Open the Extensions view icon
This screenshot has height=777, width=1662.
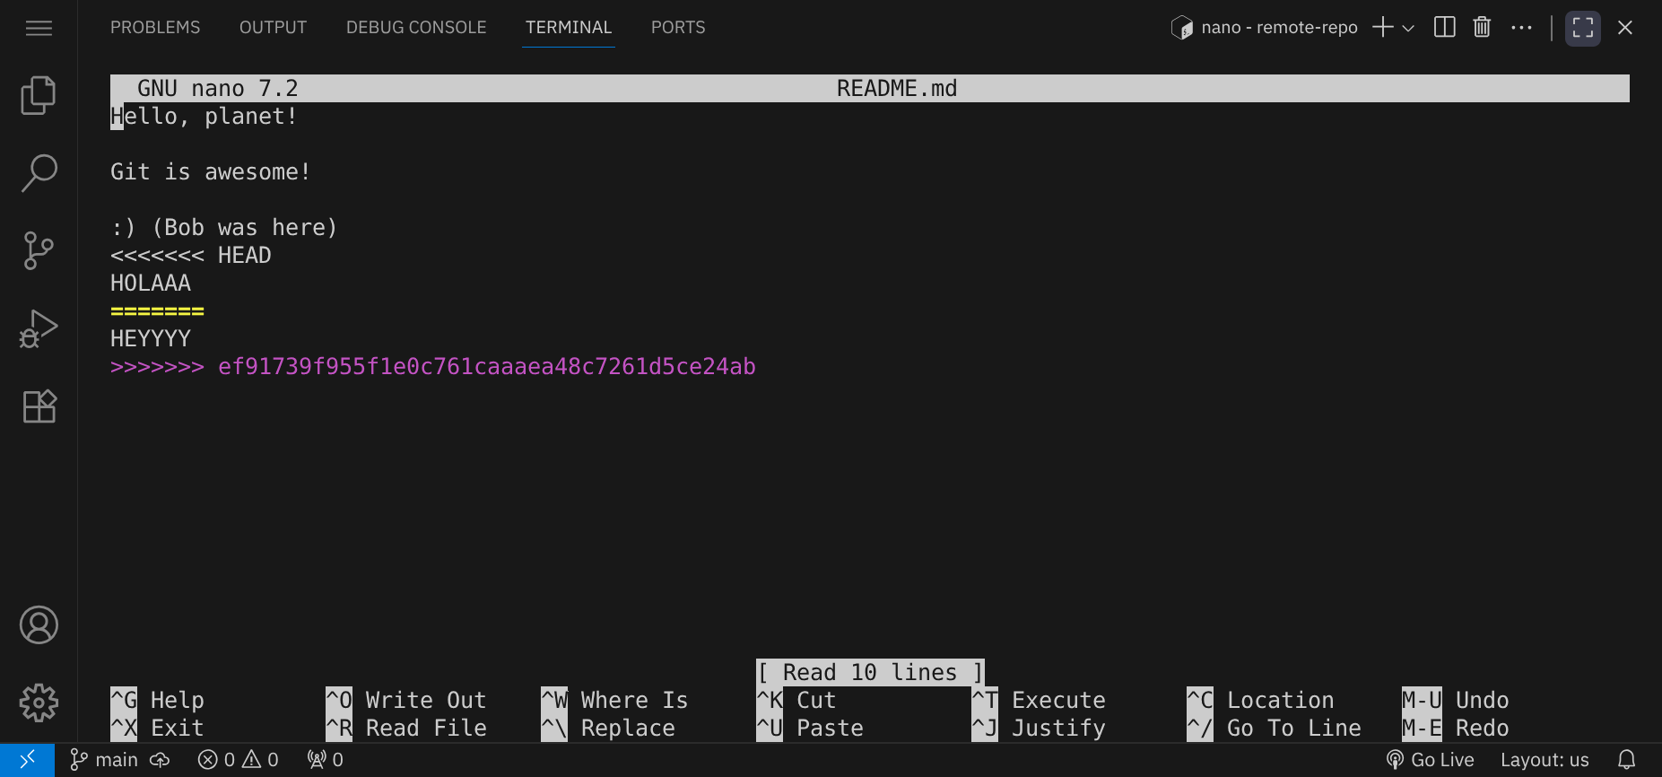pos(39,406)
